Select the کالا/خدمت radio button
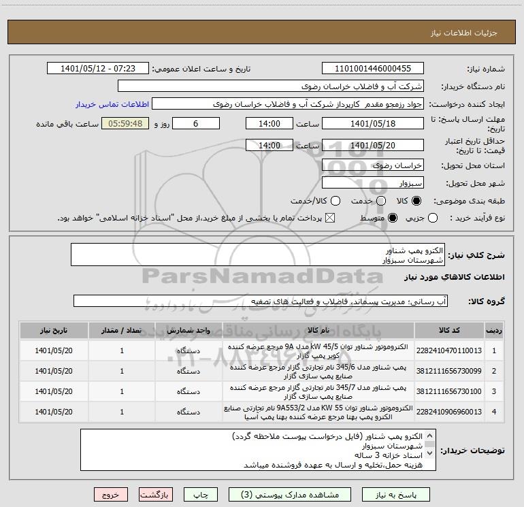524x507 pixels. pyautogui.click(x=335, y=201)
